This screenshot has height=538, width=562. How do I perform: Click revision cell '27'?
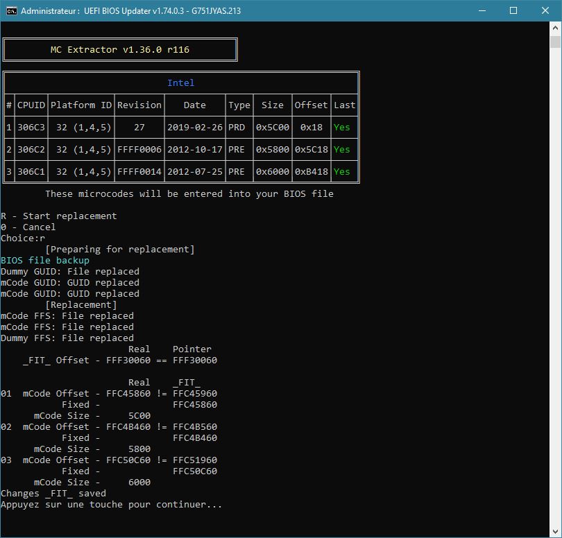tap(139, 127)
